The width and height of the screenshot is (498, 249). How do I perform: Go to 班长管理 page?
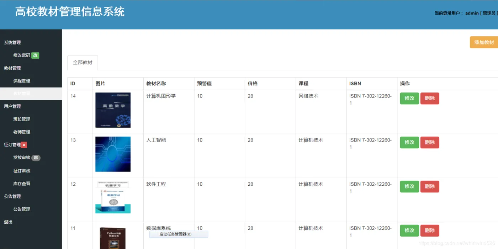pyautogui.click(x=22, y=119)
